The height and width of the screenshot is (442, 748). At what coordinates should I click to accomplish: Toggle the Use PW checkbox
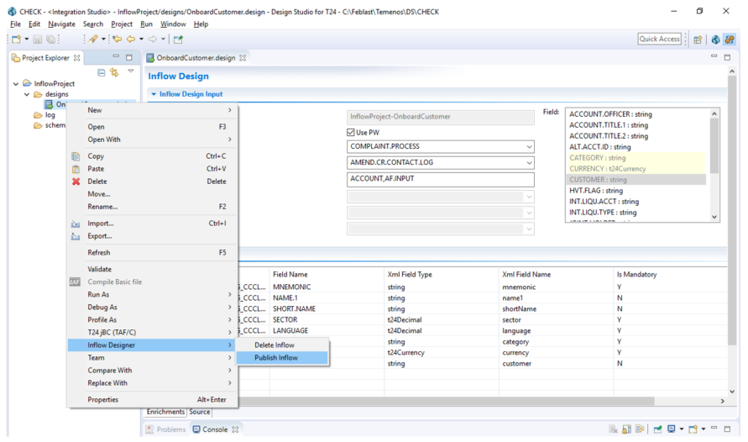352,132
